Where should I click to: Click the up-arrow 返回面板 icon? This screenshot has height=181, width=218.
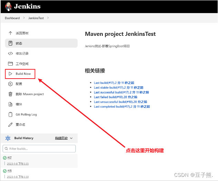coord(10,33)
